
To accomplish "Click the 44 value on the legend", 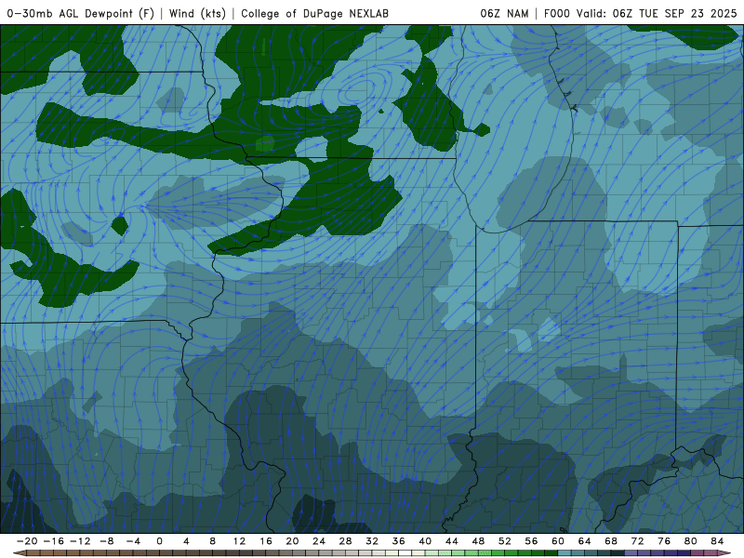I will tap(452, 541).
